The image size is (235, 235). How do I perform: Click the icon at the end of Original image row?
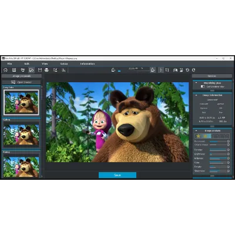click(229, 145)
